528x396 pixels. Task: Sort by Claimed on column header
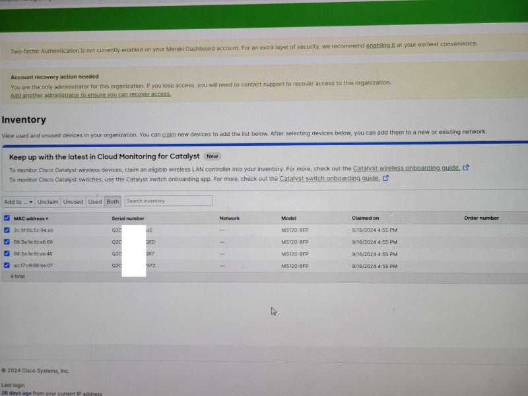click(x=366, y=218)
